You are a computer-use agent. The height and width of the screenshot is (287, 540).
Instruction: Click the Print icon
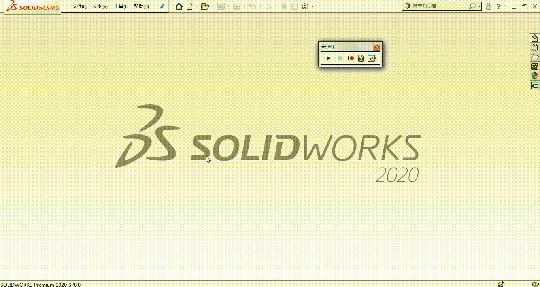click(x=237, y=6)
